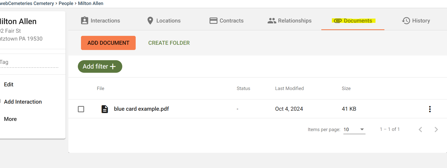Image resolution: width=447 pixels, height=168 pixels.
Task: Click the History clock icon
Action: point(406,21)
